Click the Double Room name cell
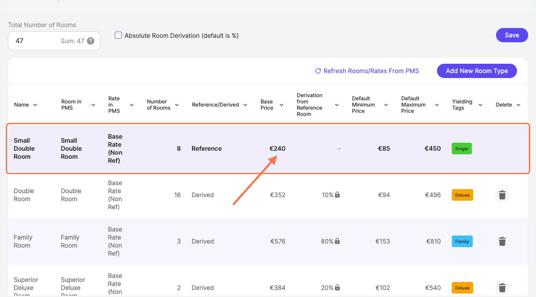Screen dimensions: 536x297 tap(24, 195)
